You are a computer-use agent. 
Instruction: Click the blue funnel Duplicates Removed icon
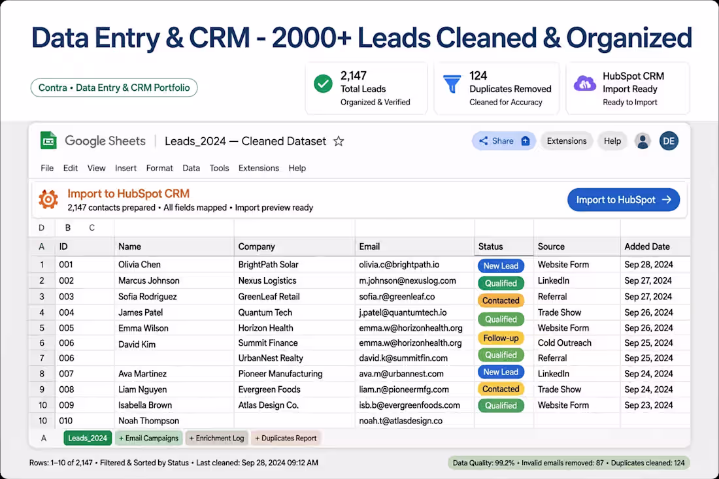coord(452,84)
